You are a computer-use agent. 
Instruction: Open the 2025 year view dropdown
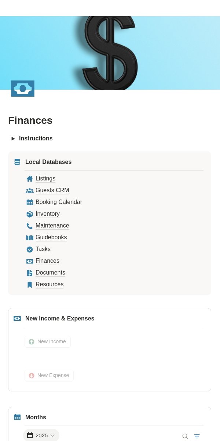pos(41,435)
